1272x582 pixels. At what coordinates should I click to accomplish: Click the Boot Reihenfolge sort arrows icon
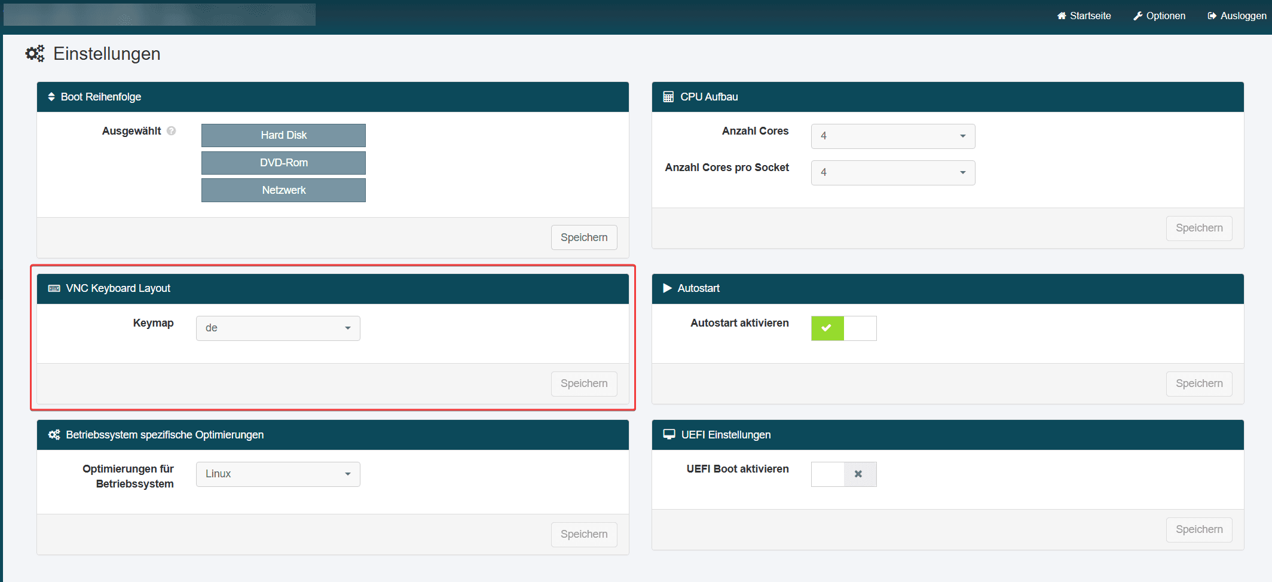pos(51,97)
